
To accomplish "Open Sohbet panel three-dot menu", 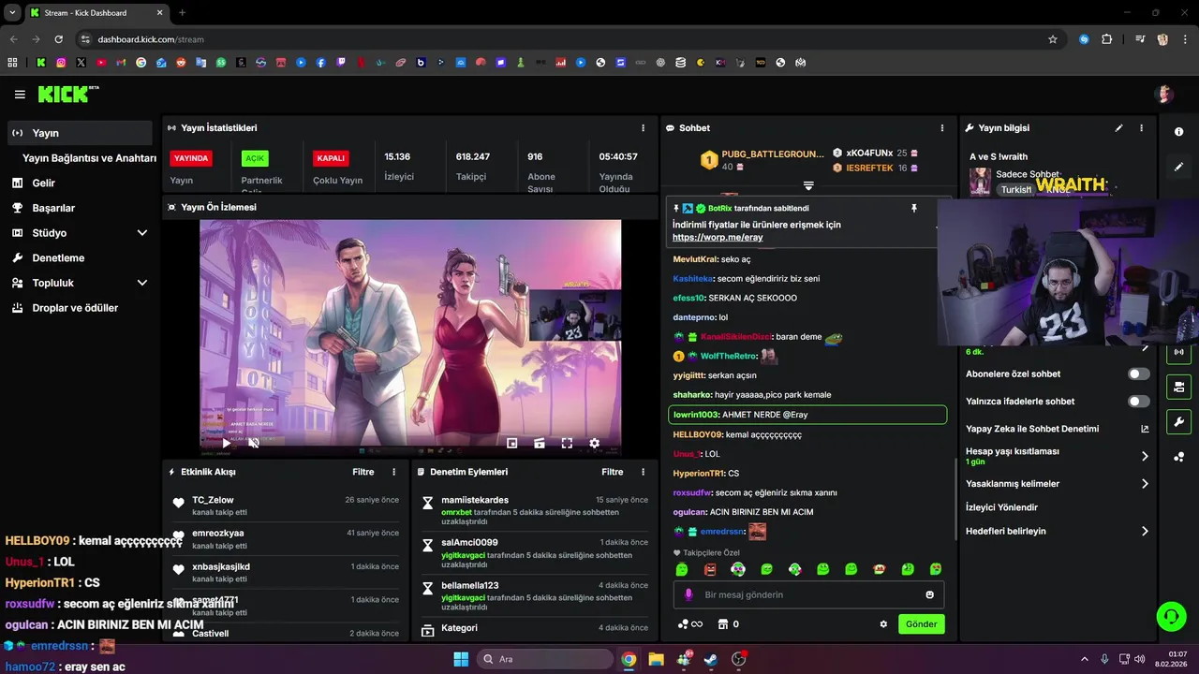I will (x=942, y=127).
